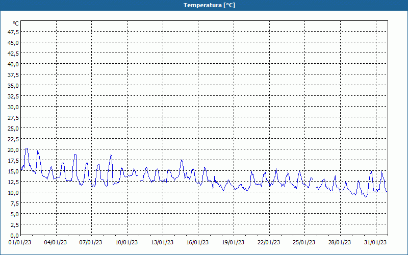Click the 19/01/23 date label
The height and width of the screenshot is (255, 408).
(233, 243)
